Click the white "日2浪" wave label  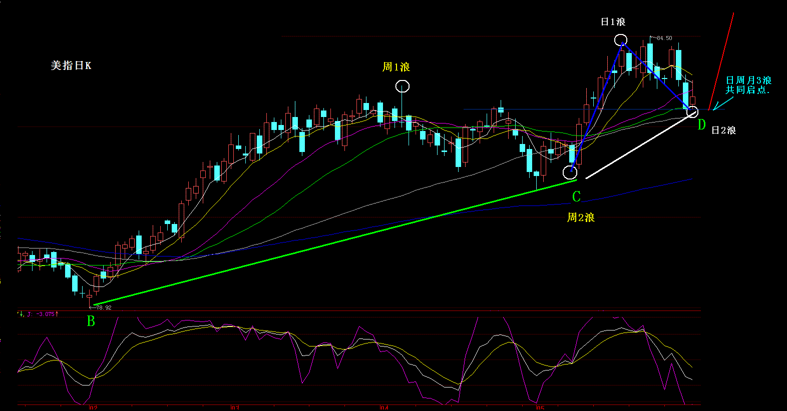pyautogui.click(x=723, y=130)
